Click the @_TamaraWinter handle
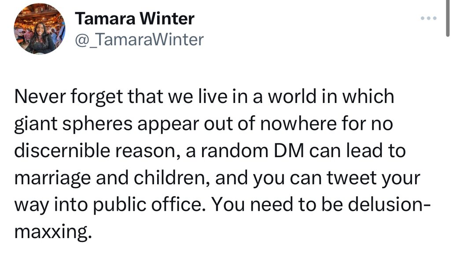 (x=139, y=40)
